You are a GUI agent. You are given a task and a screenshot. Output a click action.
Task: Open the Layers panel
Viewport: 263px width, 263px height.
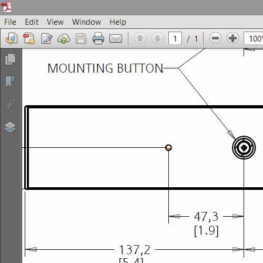[x=11, y=127]
